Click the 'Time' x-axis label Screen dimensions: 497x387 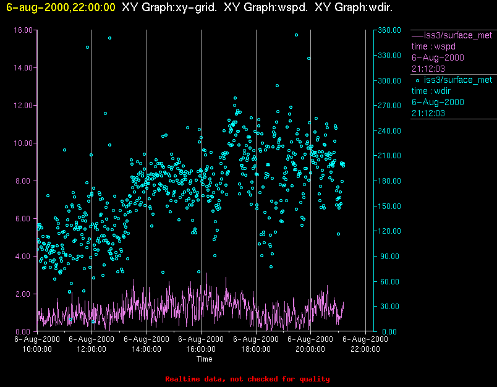(x=204, y=359)
